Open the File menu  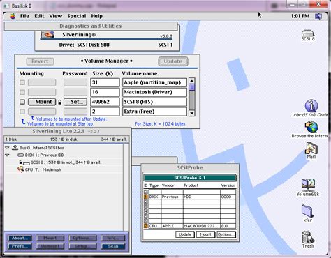point(24,16)
